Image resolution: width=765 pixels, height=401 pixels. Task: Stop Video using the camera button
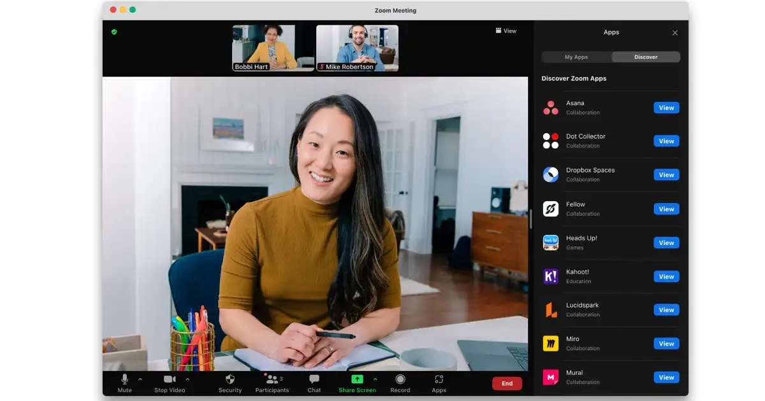170,379
